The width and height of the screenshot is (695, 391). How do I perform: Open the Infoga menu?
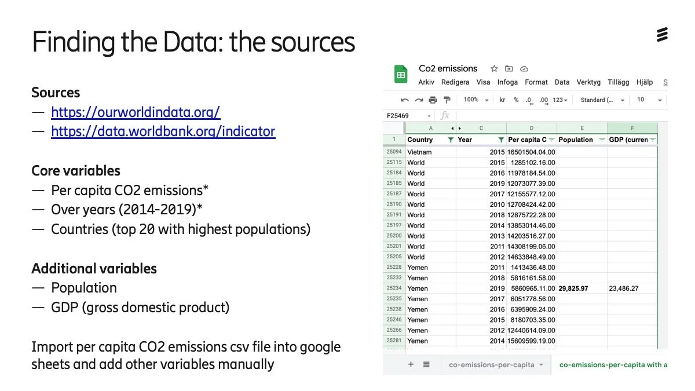(x=507, y=82)
